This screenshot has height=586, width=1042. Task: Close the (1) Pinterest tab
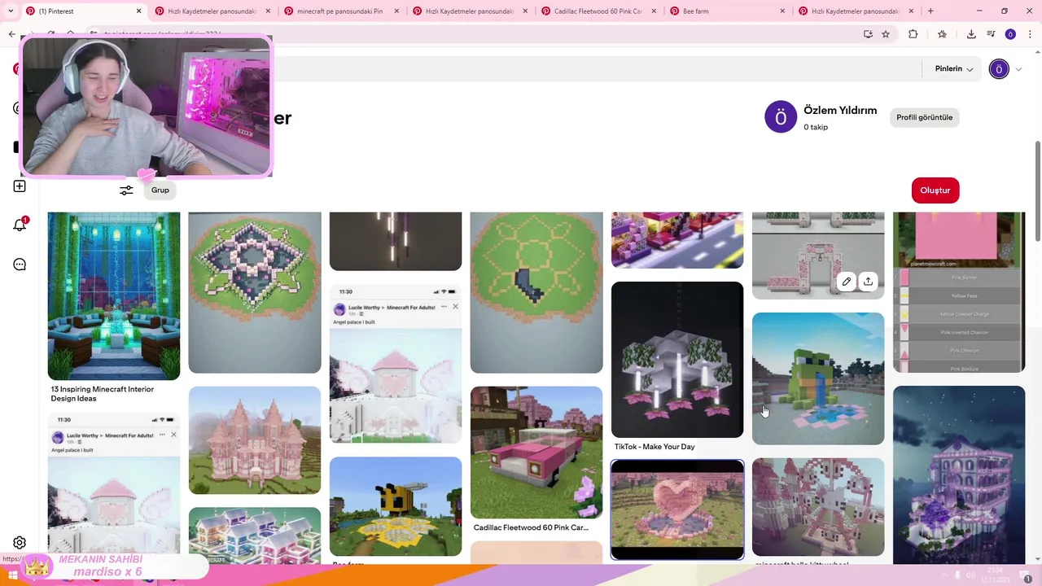[x=138, y=11]
